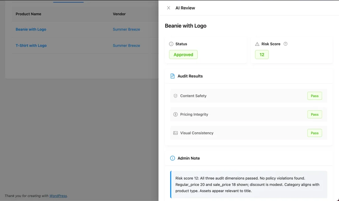Click the Visual Consistency image icon
This screenshot has width=339, height=201.
[175, 133]
